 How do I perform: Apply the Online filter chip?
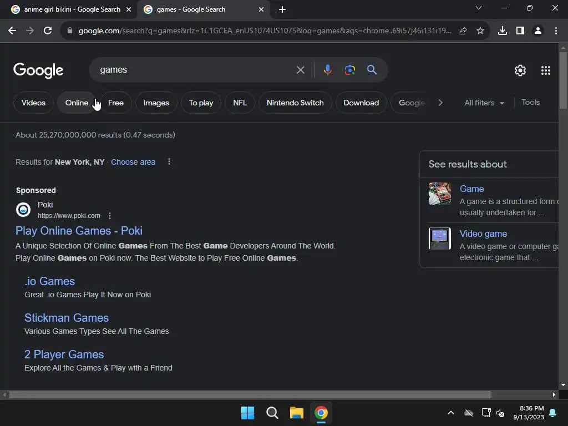pos(77,103)
